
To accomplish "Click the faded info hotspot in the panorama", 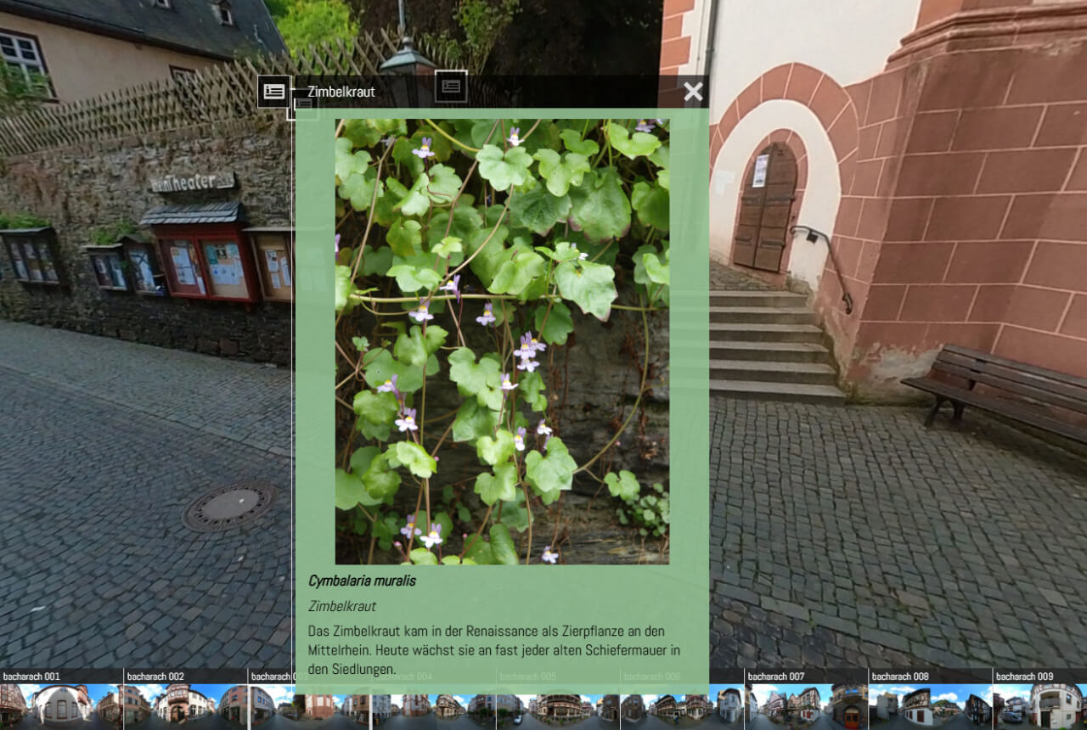I will pyautogui.click(x=451, y=86).
